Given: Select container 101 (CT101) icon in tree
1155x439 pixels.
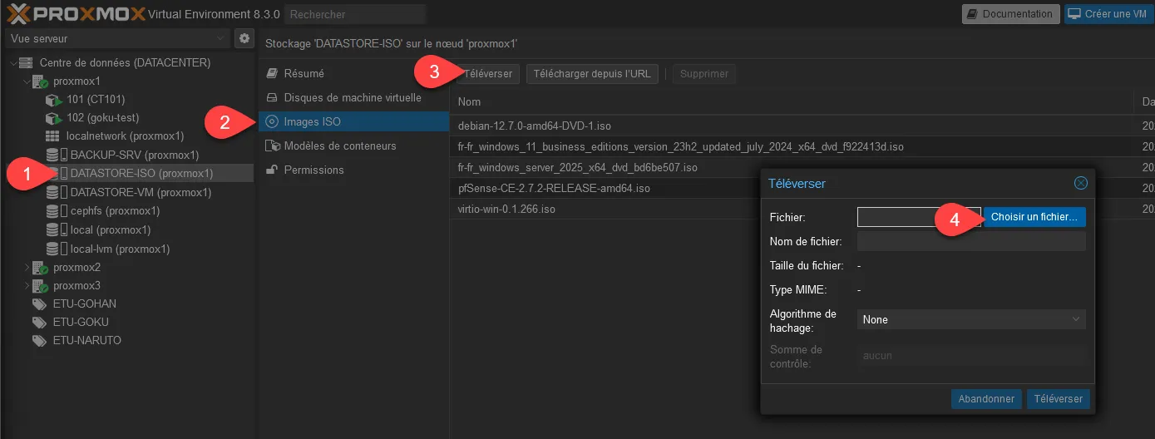Looking at the screenshot, I should tap(53, 100).
